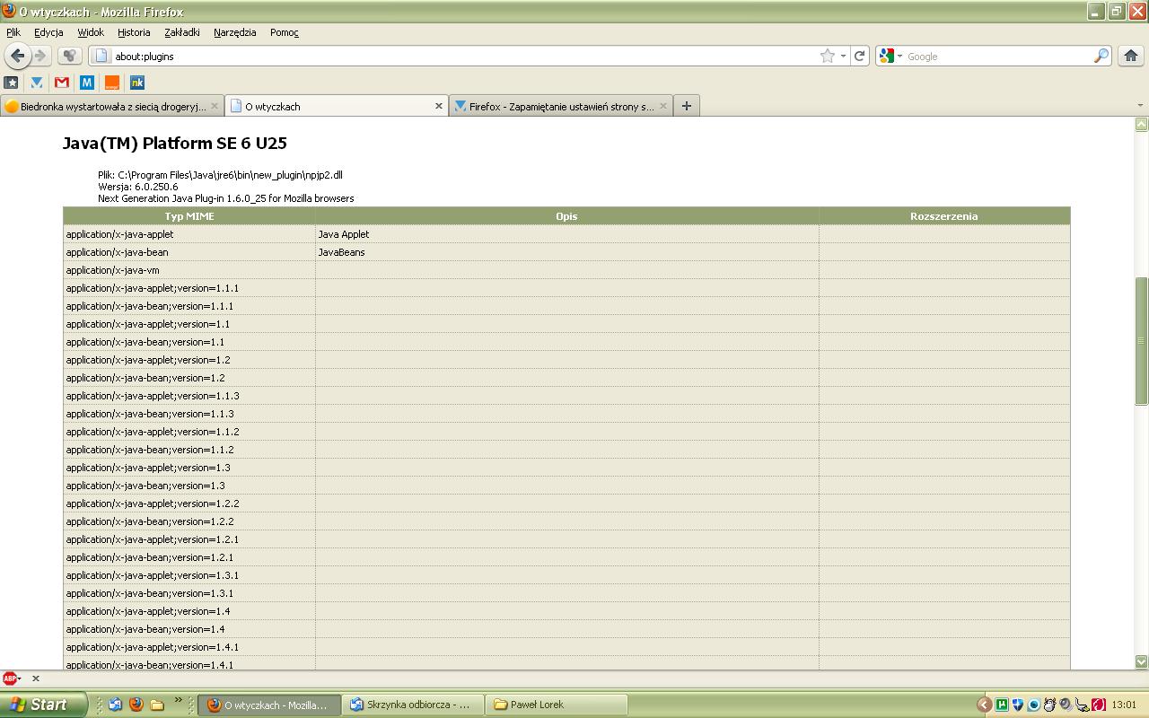Bookmark this page with the star icon

click(x=827, y=56)
